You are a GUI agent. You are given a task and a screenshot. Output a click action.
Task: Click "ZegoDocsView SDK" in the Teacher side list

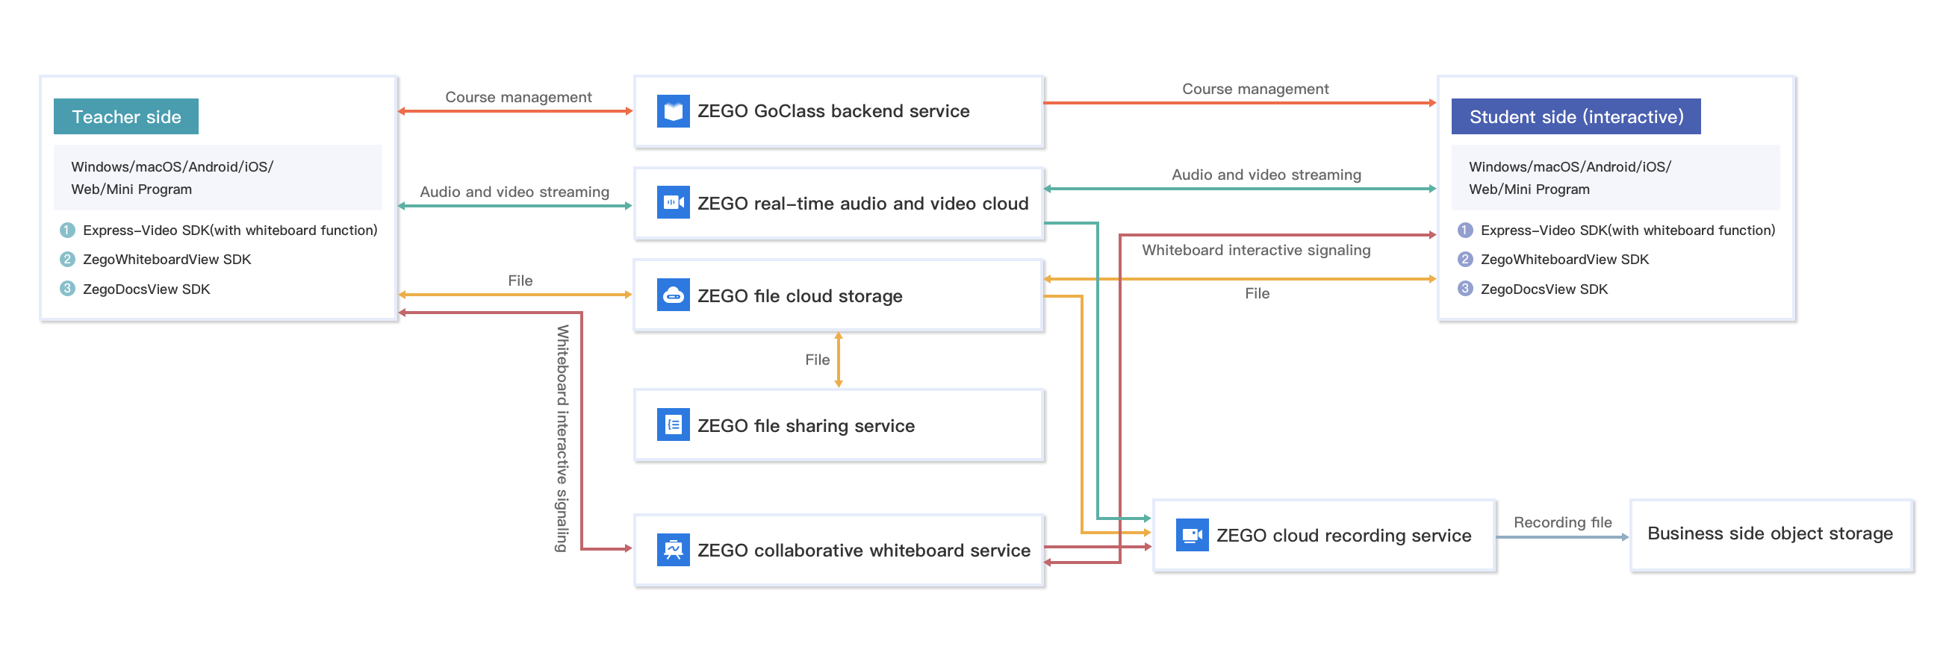pyautogui.click(x=146, y=289)
